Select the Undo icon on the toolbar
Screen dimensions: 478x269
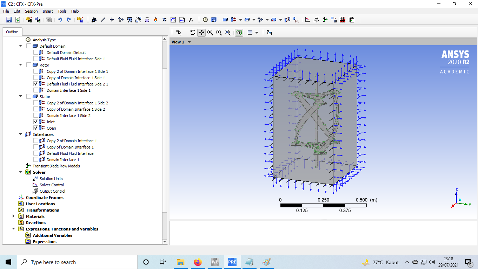click(60, 20)
